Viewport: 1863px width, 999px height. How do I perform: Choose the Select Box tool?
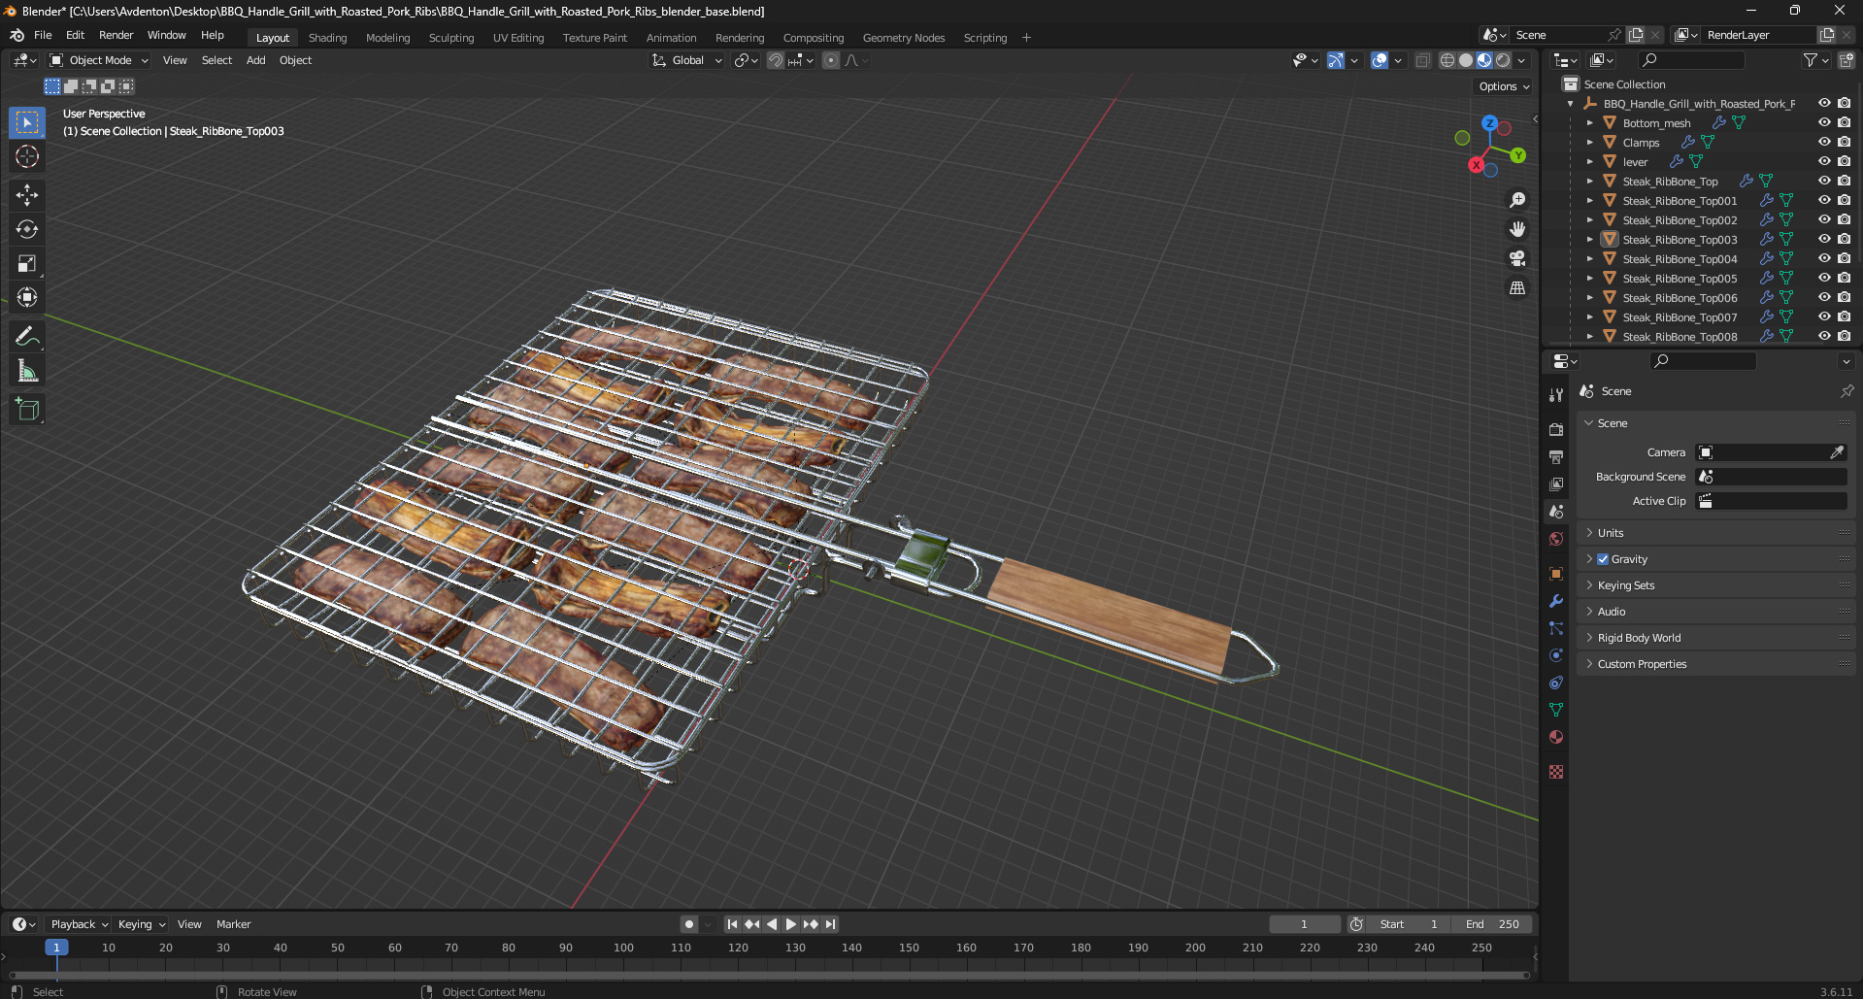(x=27, y=122)
